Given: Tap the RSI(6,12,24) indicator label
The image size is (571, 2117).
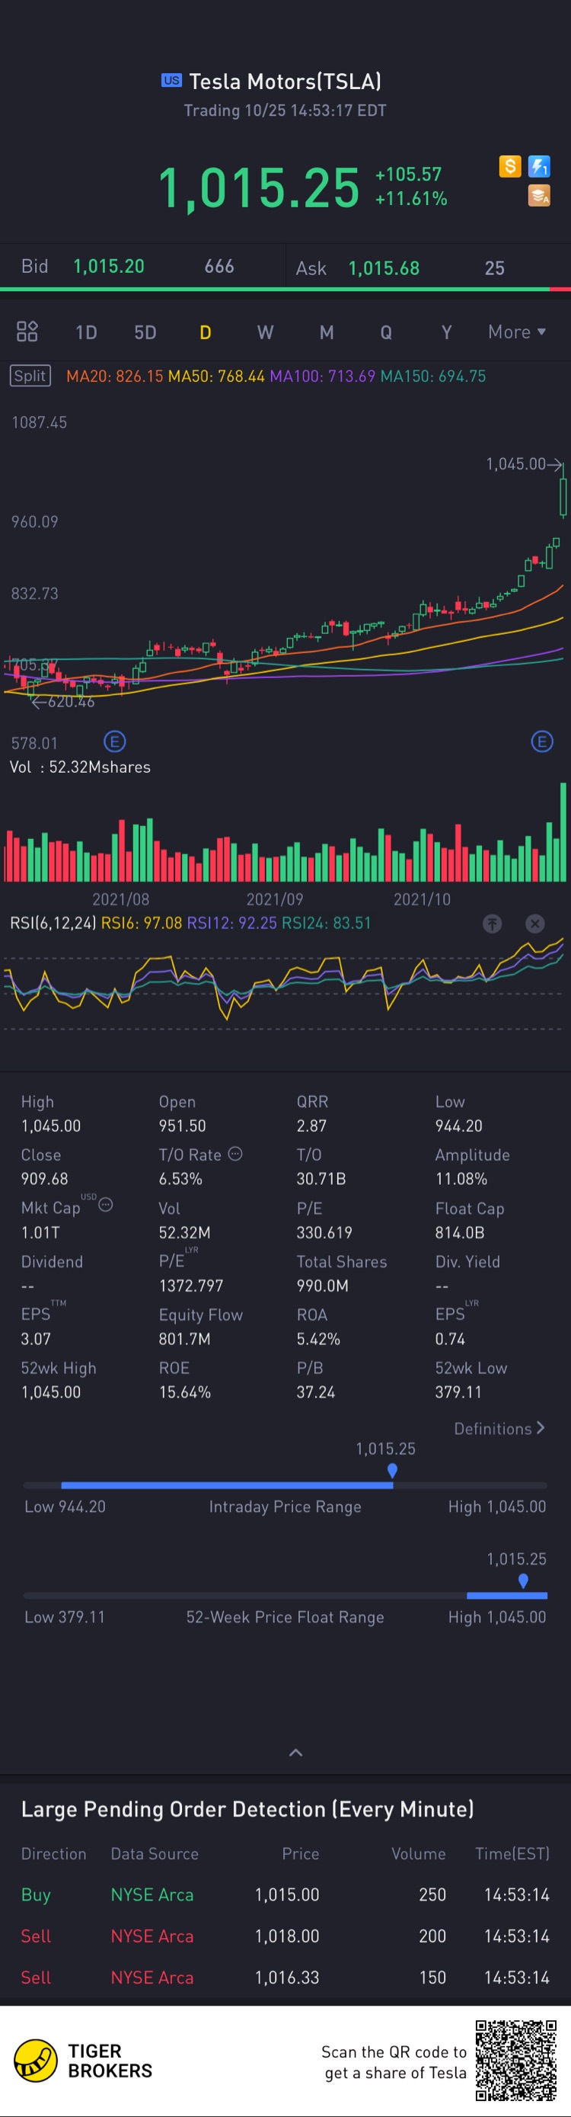Looking at the screenshot, I should (53, 923).
